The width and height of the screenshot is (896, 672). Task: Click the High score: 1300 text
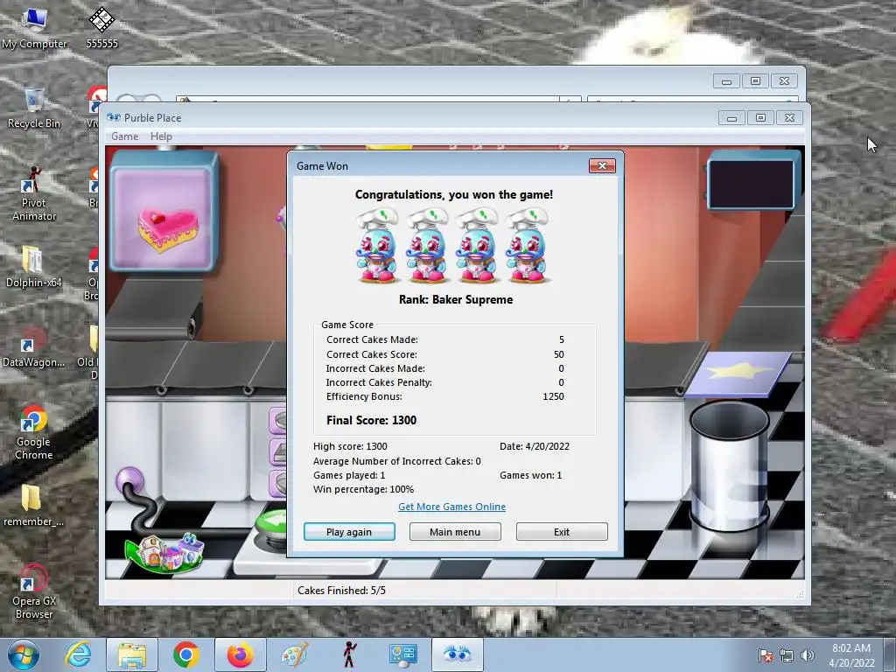pyautogui.click(x=350, y=446)
